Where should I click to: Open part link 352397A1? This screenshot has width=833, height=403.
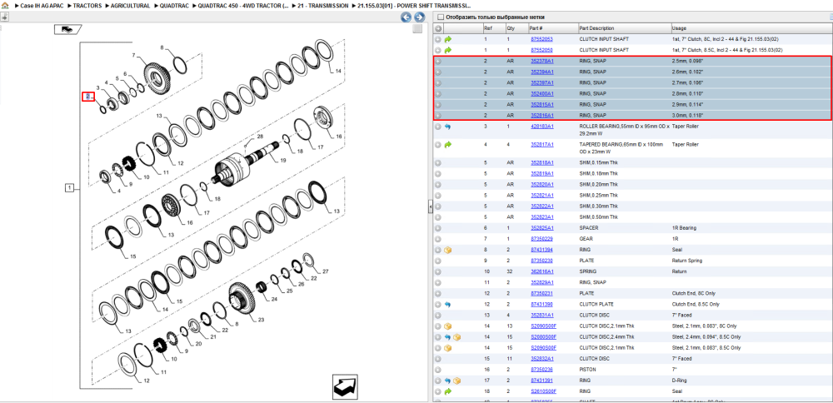tap(542, 82)
